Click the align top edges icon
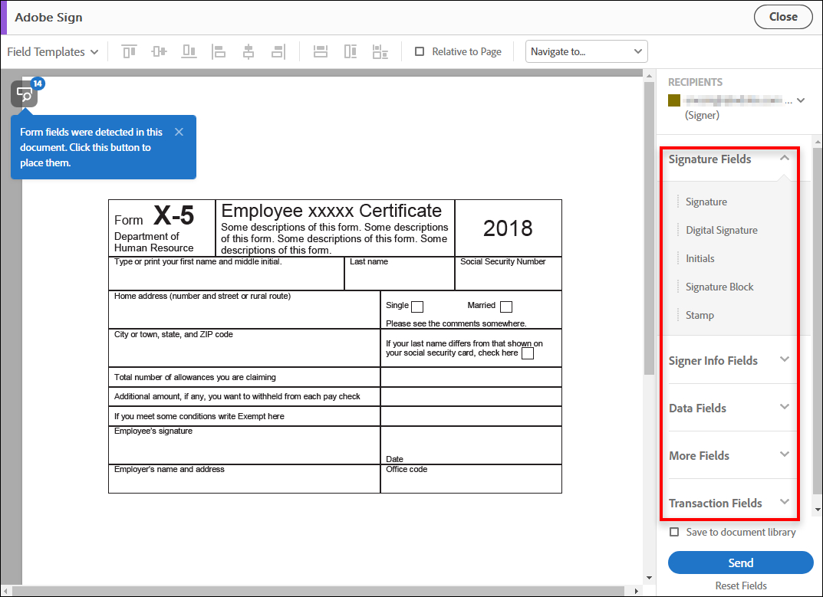The image size is (823, 597). pos(129,51)
